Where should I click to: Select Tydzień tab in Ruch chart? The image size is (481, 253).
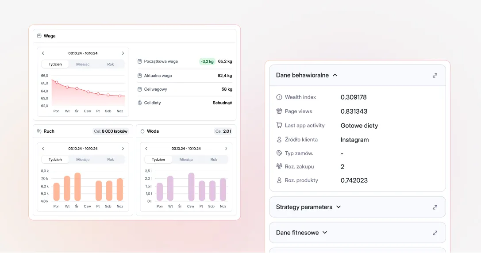pyautogui.click(x=55, y=160)
